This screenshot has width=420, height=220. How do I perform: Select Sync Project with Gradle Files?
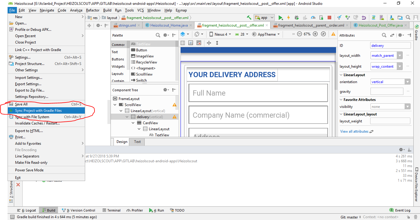(x=38, y=111)
